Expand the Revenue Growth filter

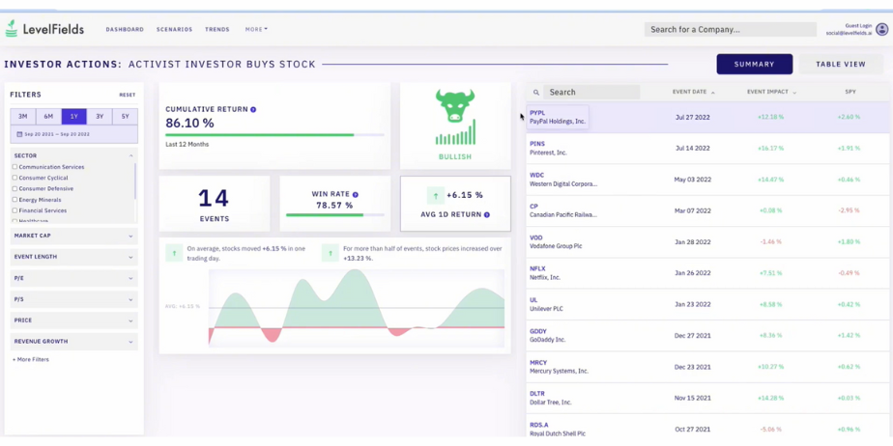74,342
